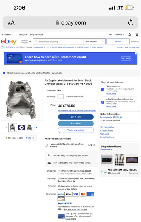The width and height of the screenshot is (141, 222).
Task: Open the Shop by category dropdown
Action: click(x=26, y=42)
